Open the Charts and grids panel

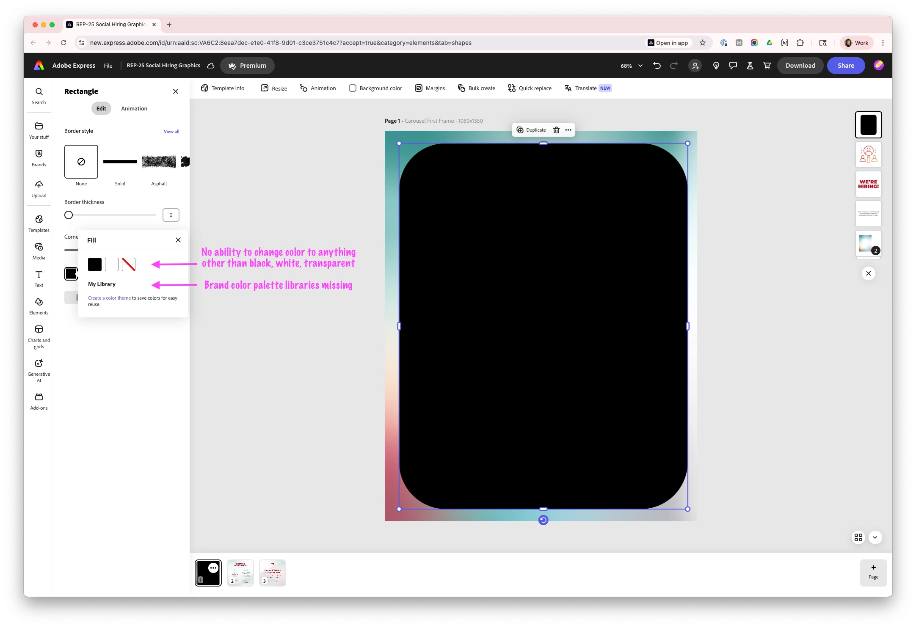point(39,336)
